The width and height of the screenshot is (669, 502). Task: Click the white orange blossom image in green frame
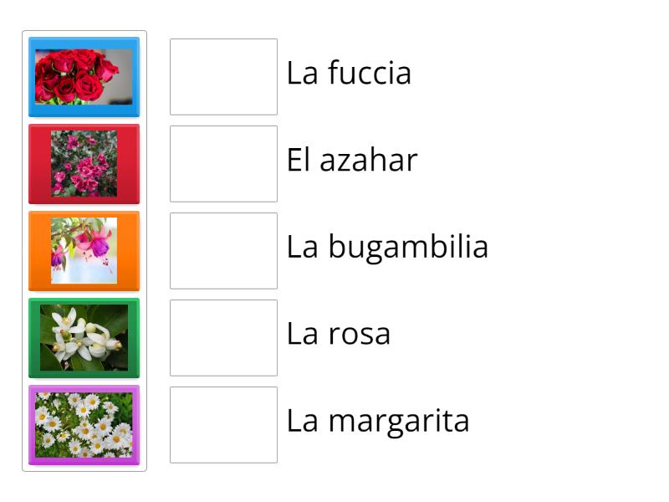[x=84, y=338]
